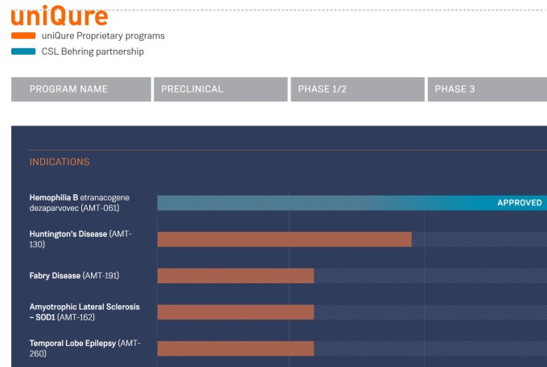This screenshot has width=547, height=367.
Task: Click the Temporal Lobe Epilepsy orange progress bar
Action: tap(236, 348)
